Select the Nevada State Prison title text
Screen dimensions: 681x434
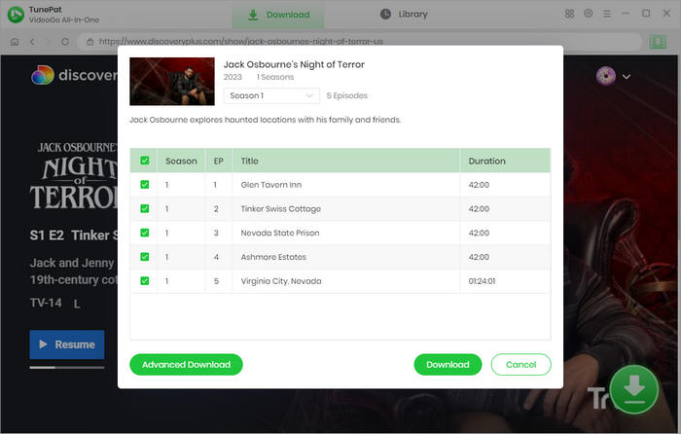280,233
